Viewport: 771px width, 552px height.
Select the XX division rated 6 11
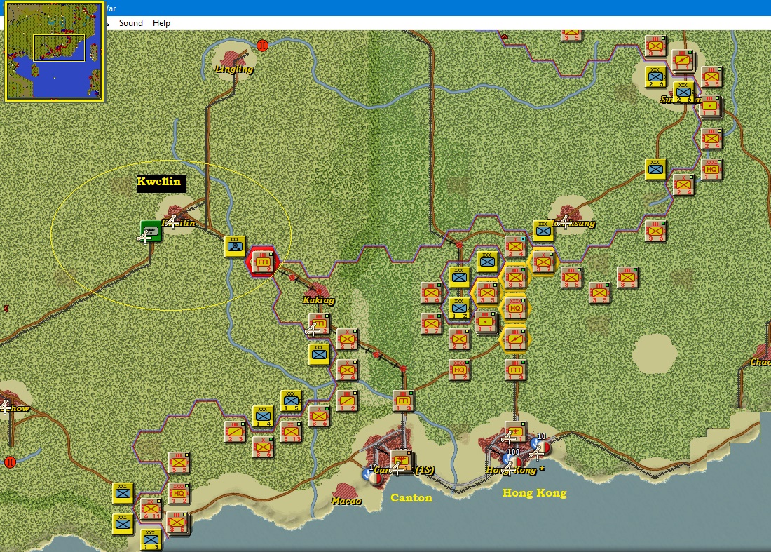pos(151,509)
